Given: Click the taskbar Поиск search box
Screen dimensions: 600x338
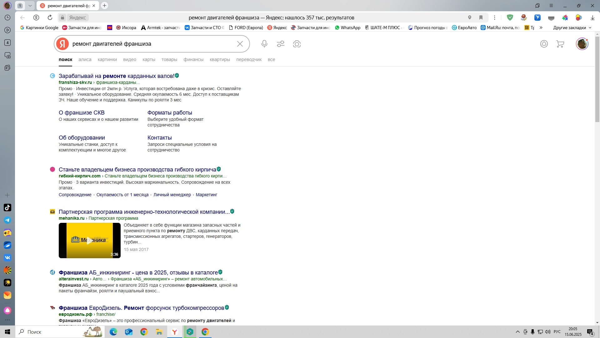Looking at the screenshot, I should 60,332.
